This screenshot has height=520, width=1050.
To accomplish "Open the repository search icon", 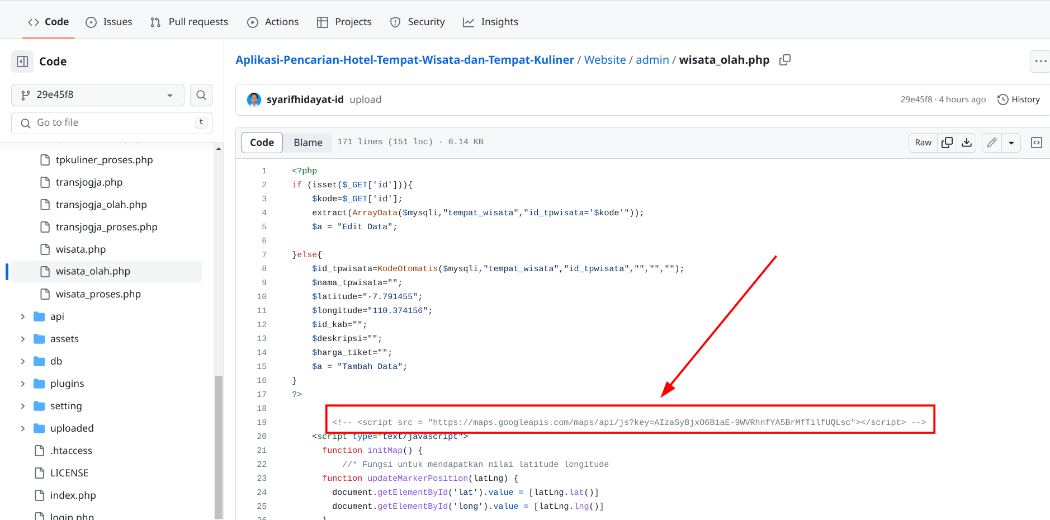I will click(x=201, y=95).
